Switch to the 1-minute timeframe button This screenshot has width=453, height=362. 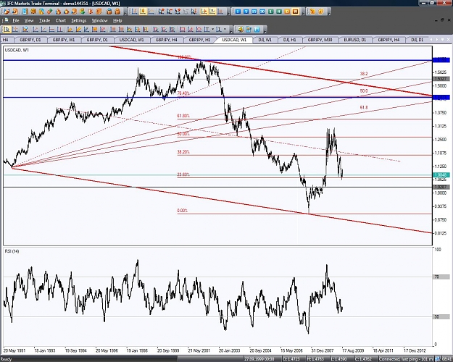[238, 12]
